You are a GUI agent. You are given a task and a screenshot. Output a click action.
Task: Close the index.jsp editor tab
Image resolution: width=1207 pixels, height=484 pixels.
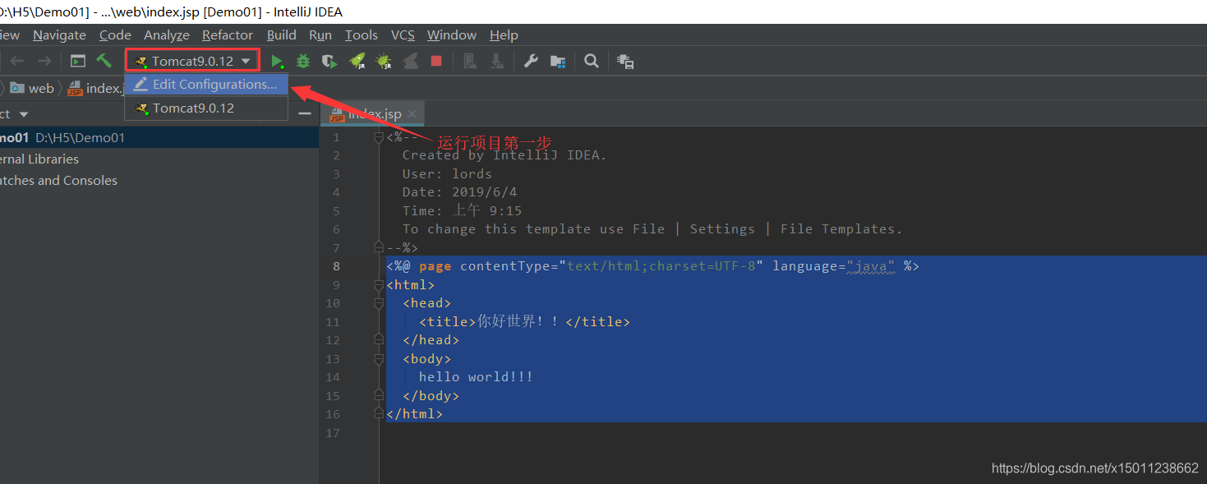[412, 114]
